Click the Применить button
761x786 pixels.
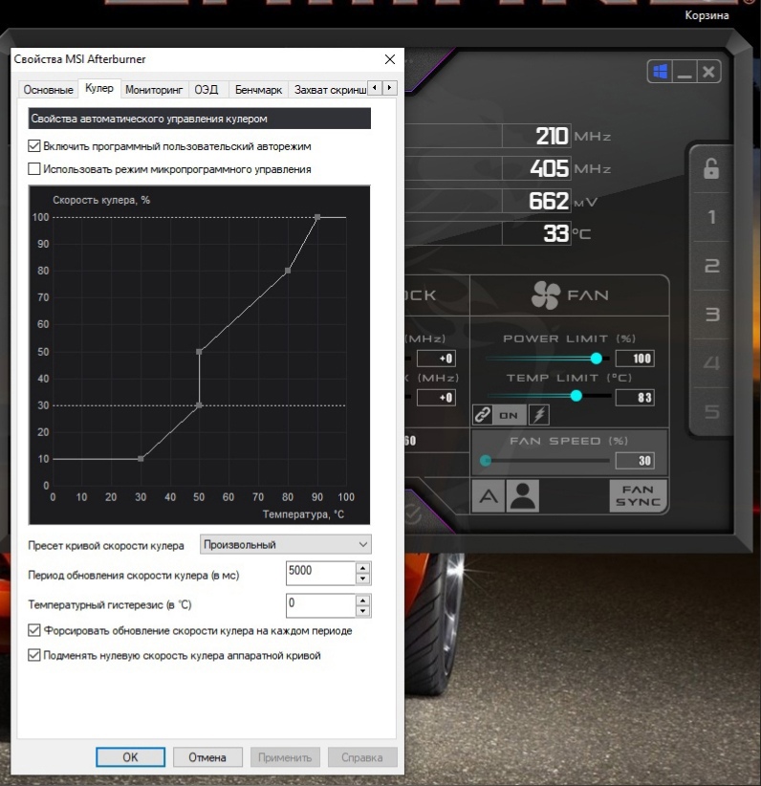pyautogui.click(x=285, y=757)
